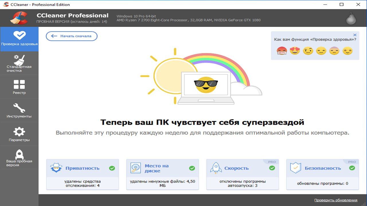Rate with the heart-eyes emoji

[x=295, y=51]
